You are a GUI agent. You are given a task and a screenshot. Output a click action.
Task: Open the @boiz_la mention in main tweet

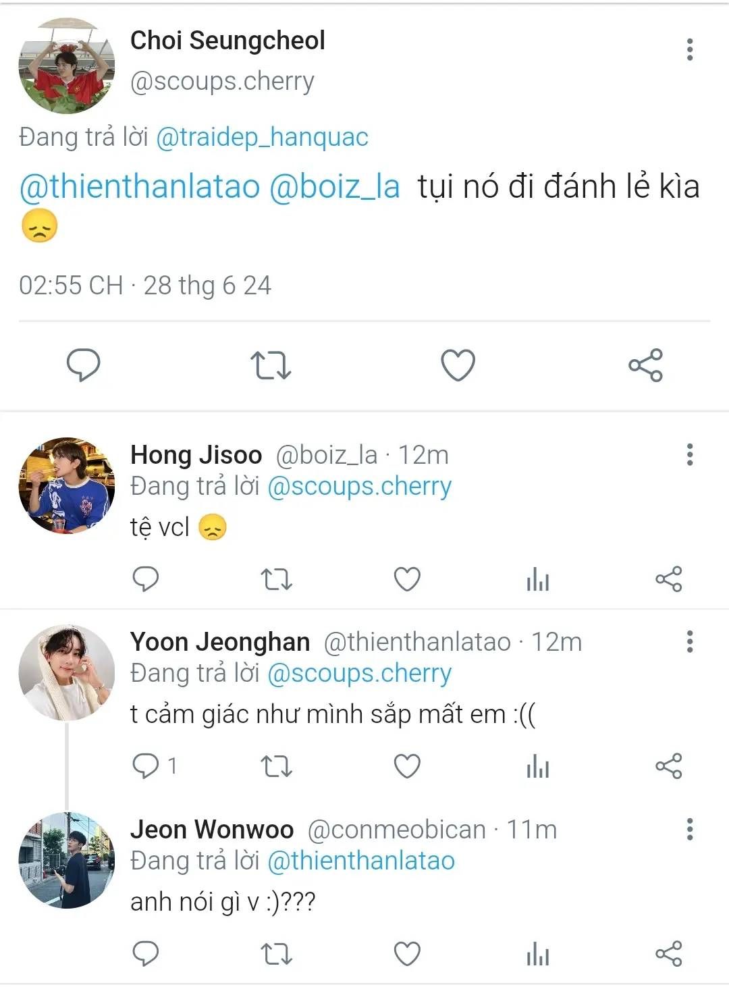pos(334,186)
